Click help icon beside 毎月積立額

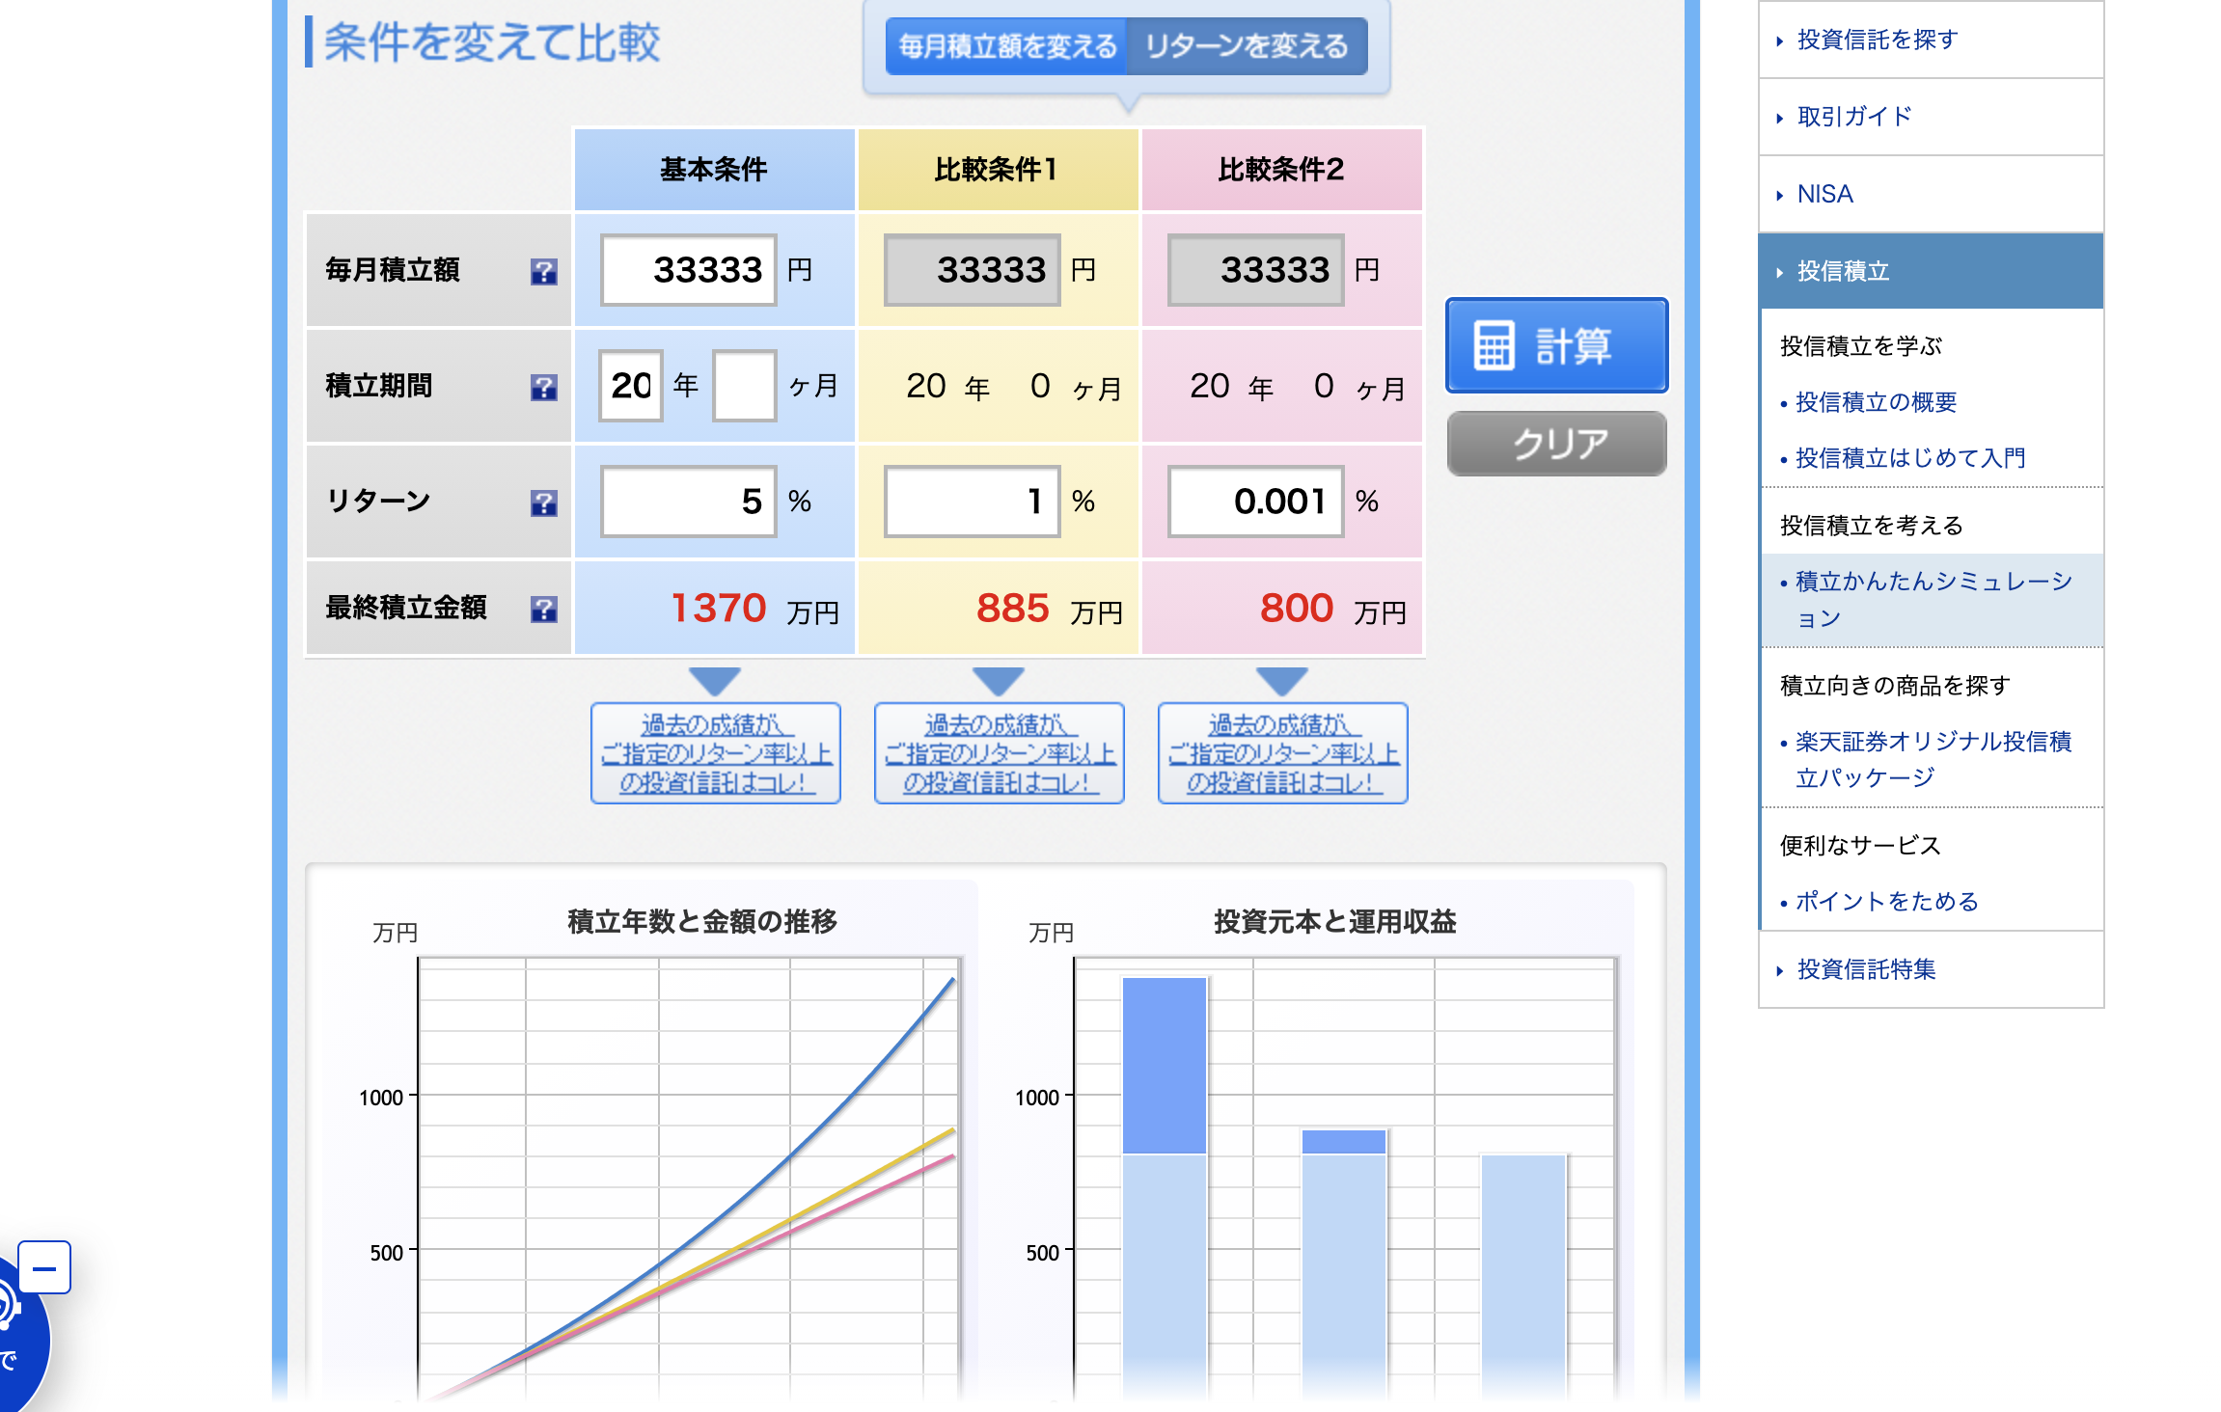pos(543,272)
